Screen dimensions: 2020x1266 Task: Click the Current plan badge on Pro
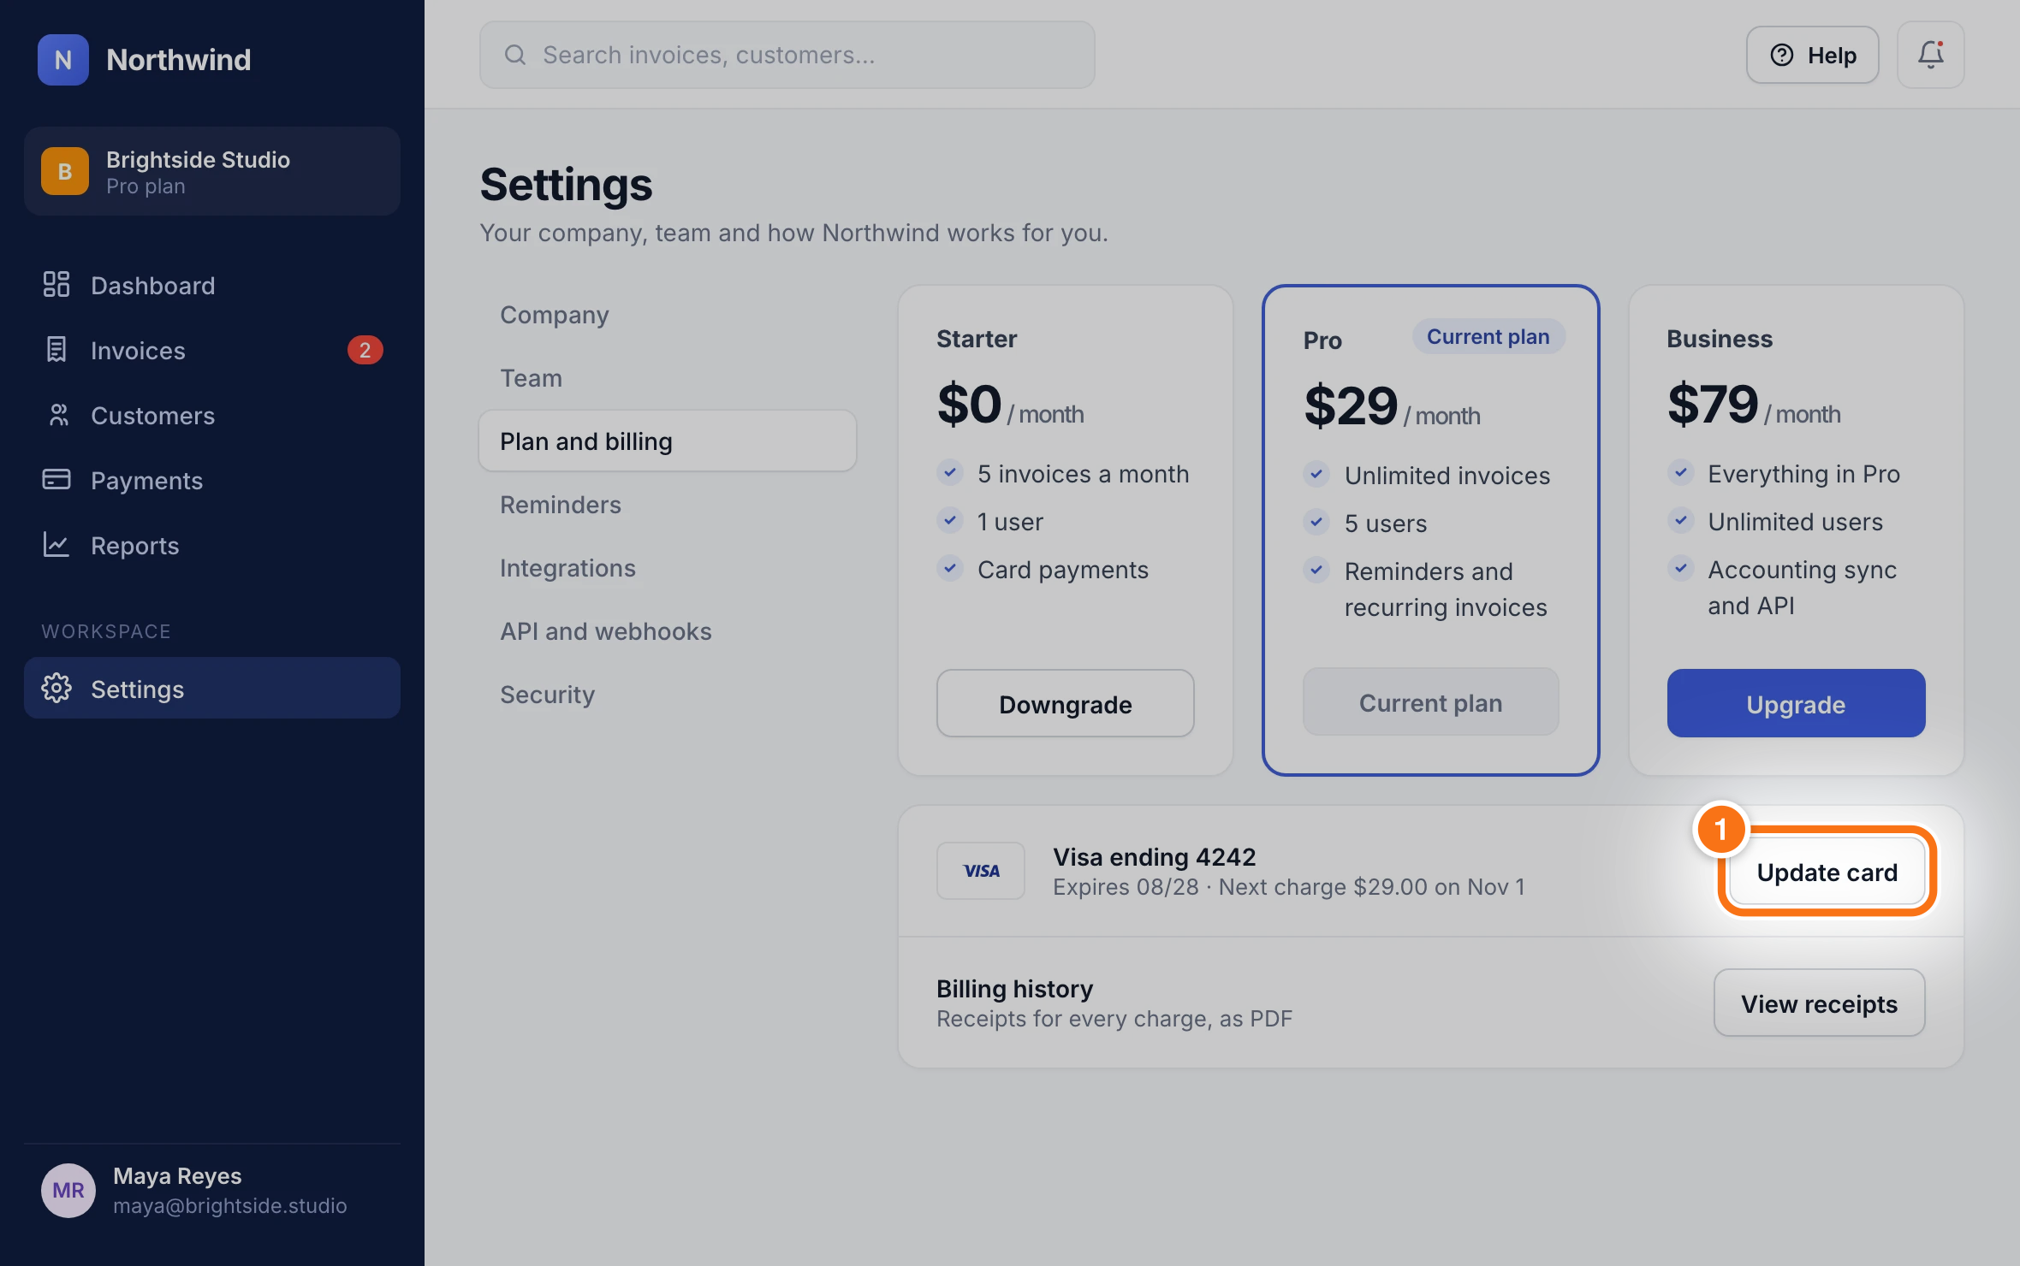click(x=1488, y=336)
